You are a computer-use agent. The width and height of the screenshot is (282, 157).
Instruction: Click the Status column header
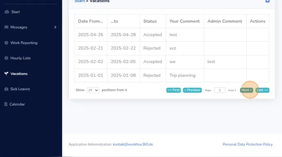153,21
